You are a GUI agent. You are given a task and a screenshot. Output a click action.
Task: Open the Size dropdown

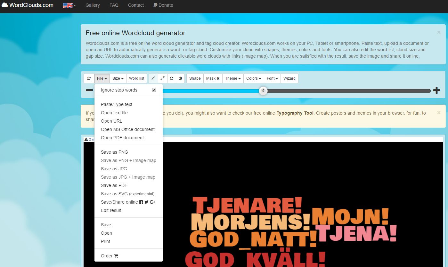click(x=118, y=78)
